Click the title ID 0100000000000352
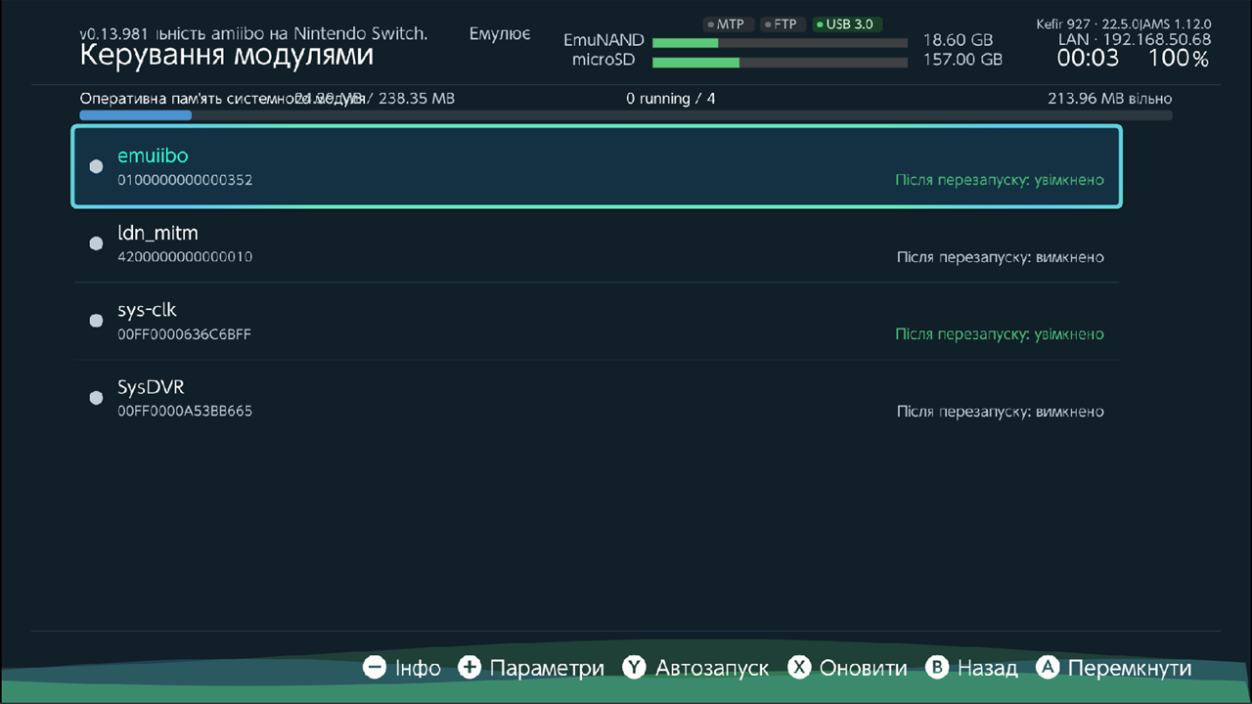 (185, 180)
